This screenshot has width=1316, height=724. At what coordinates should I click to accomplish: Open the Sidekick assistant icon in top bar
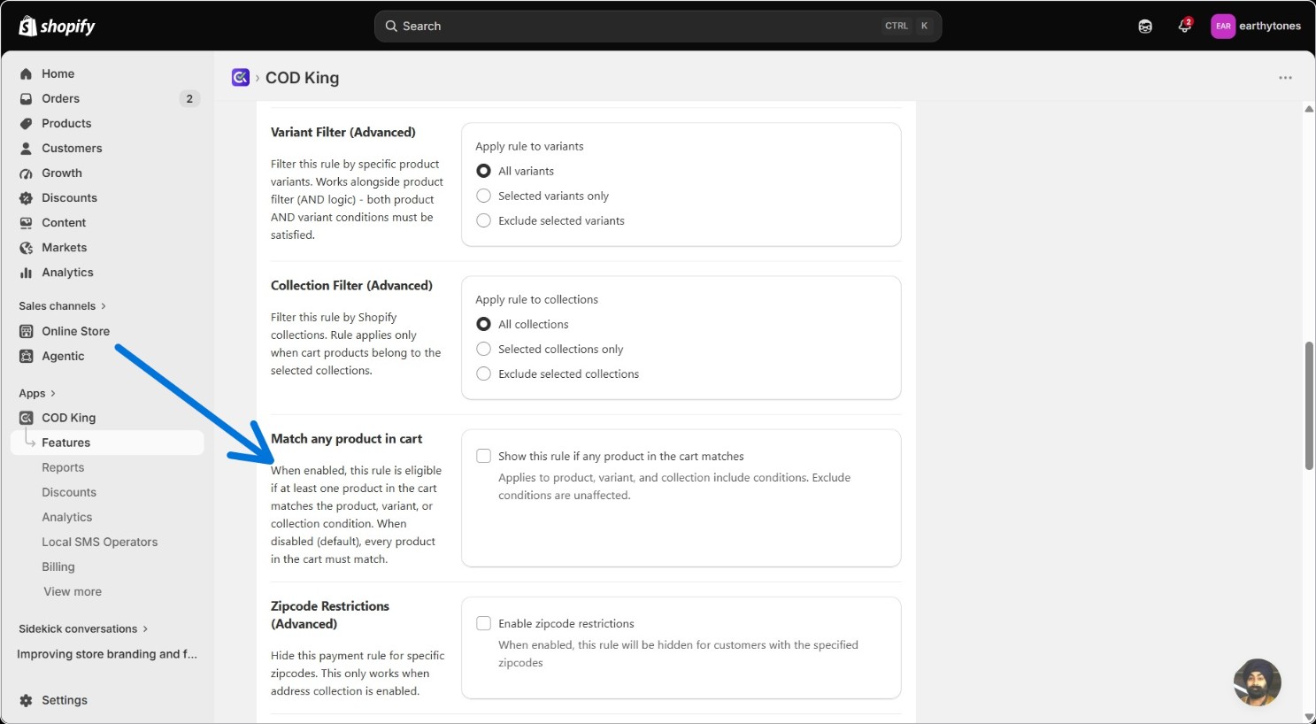tap(1145, 27)
